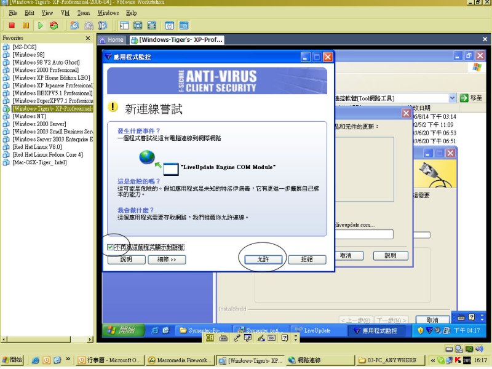Click the Revert to Snapshot toolbar icon
The height and width of the screenshot is (369, 492).
pyautogui.click(x=89, y=25)
